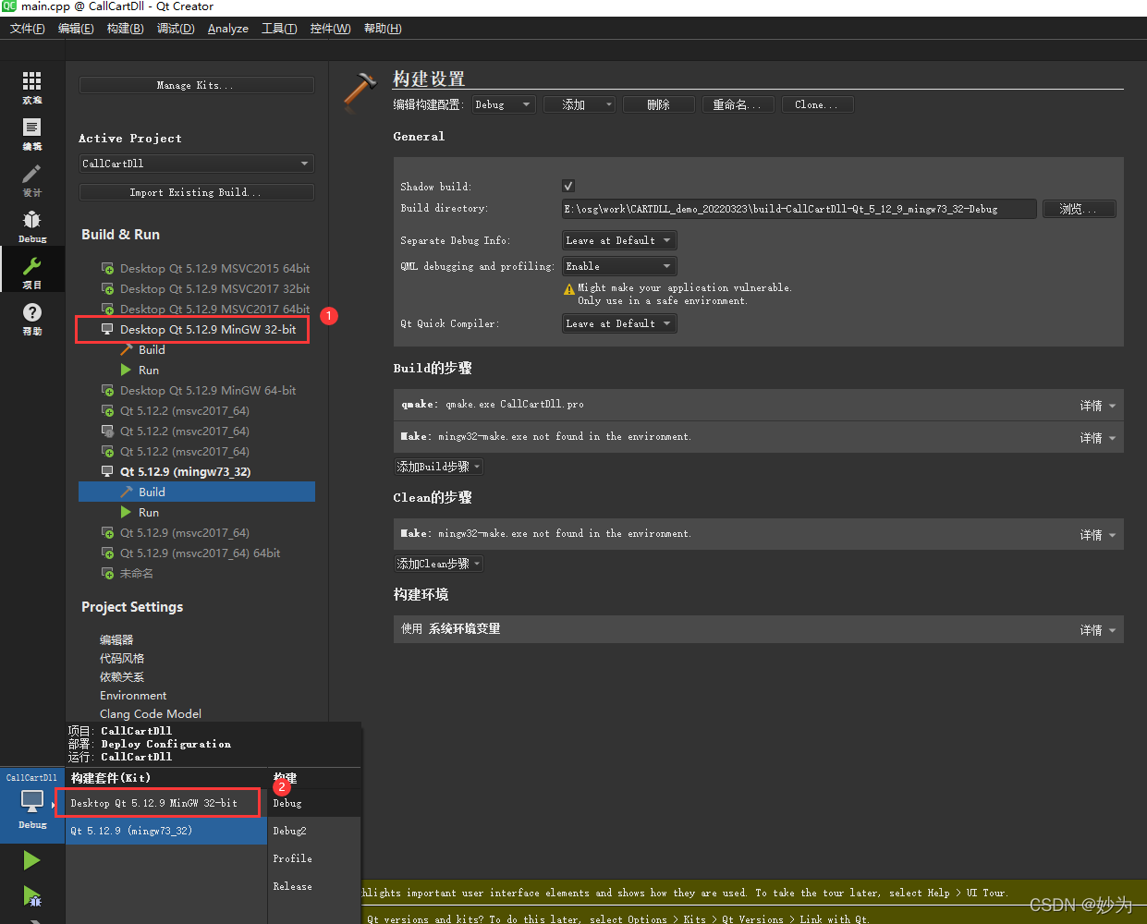This screenshot has height=924, width=1147.
Task: Open 依赖关系 project settings
Action: point(122,676)
